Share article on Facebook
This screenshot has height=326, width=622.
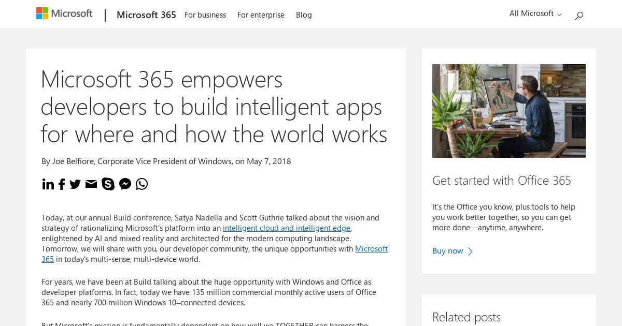tap(62, 184)
